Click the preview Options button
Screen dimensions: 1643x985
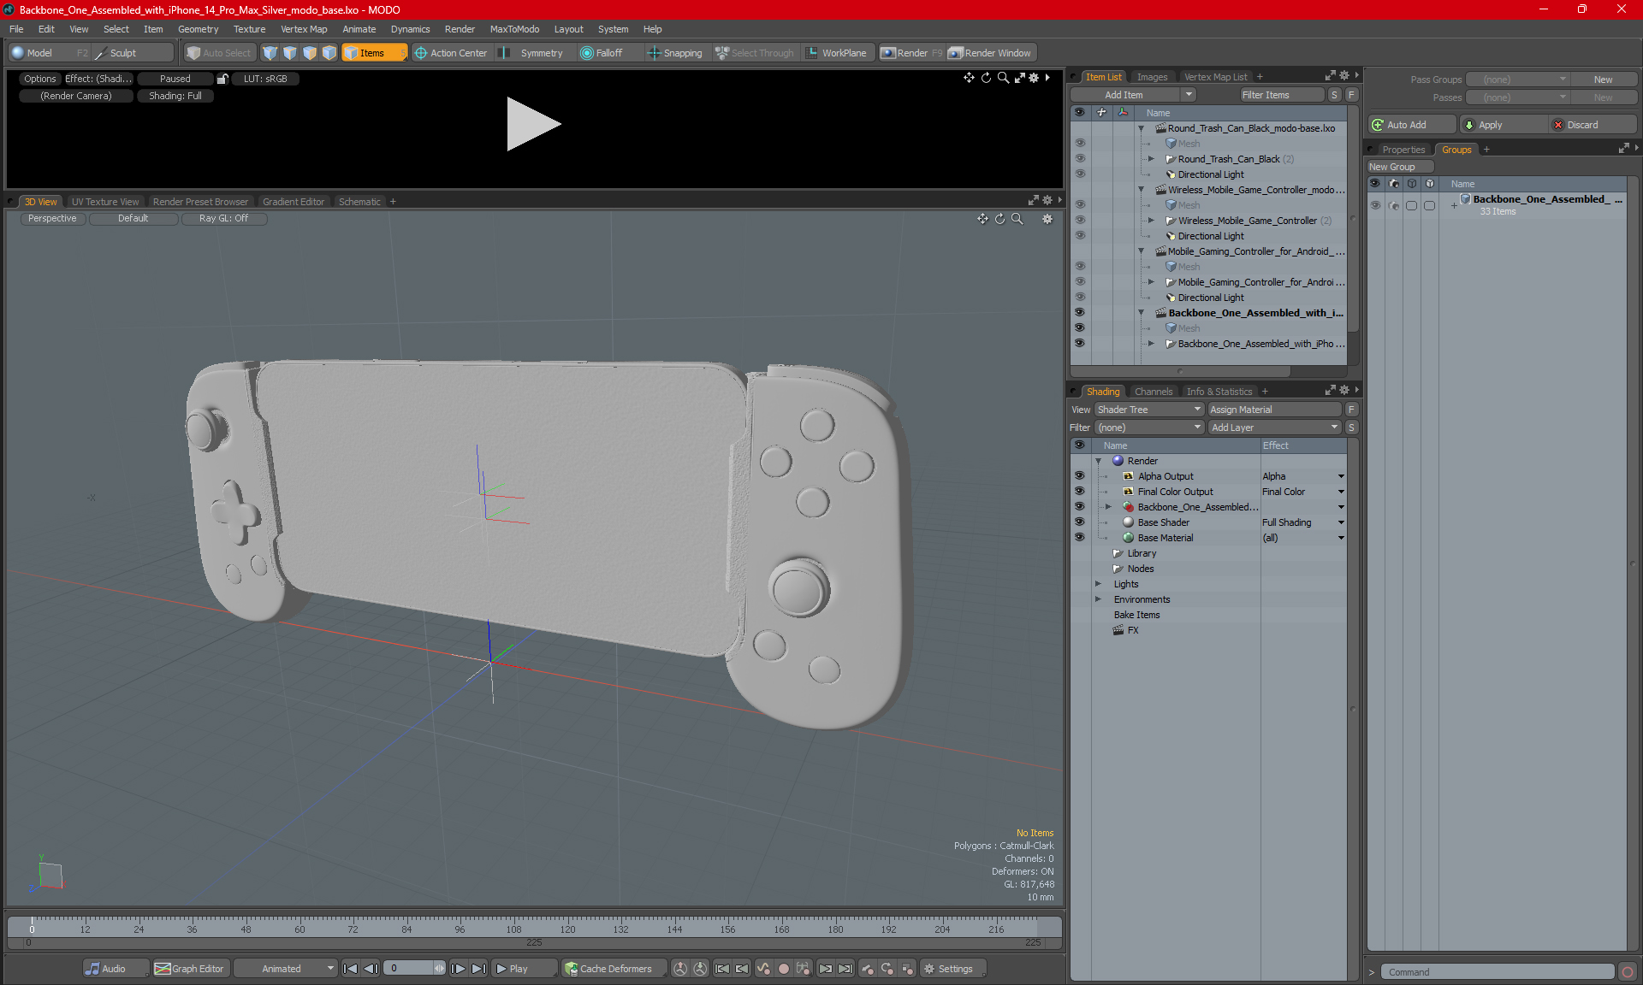39,79
